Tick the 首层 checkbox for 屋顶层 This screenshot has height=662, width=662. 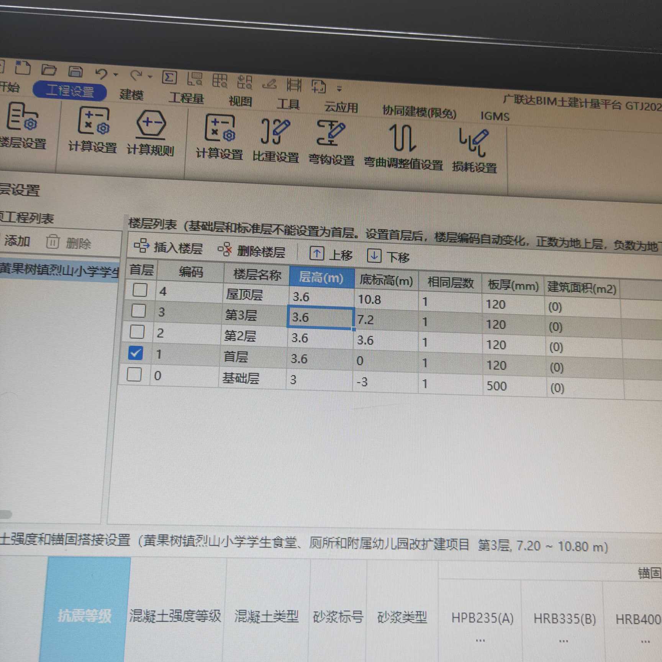click(140, 290)
